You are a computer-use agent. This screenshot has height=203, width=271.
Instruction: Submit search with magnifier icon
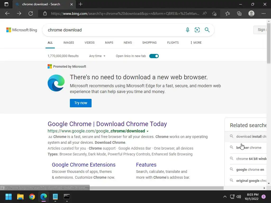pyautogui.click(x=207, y=30)
